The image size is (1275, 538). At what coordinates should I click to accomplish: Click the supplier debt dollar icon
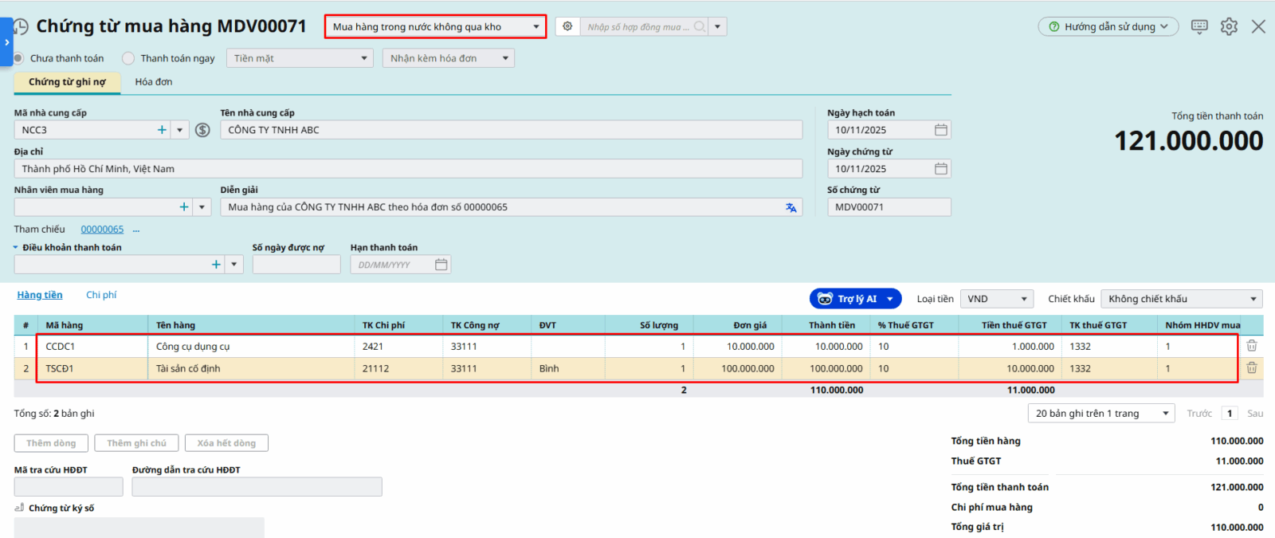pos(202,130)
